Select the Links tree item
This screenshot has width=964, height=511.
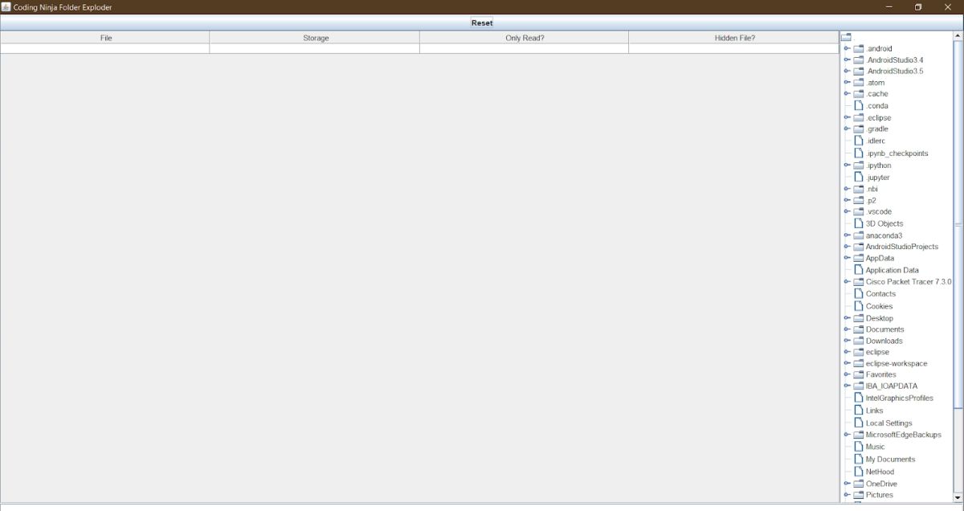click(874, 411)
